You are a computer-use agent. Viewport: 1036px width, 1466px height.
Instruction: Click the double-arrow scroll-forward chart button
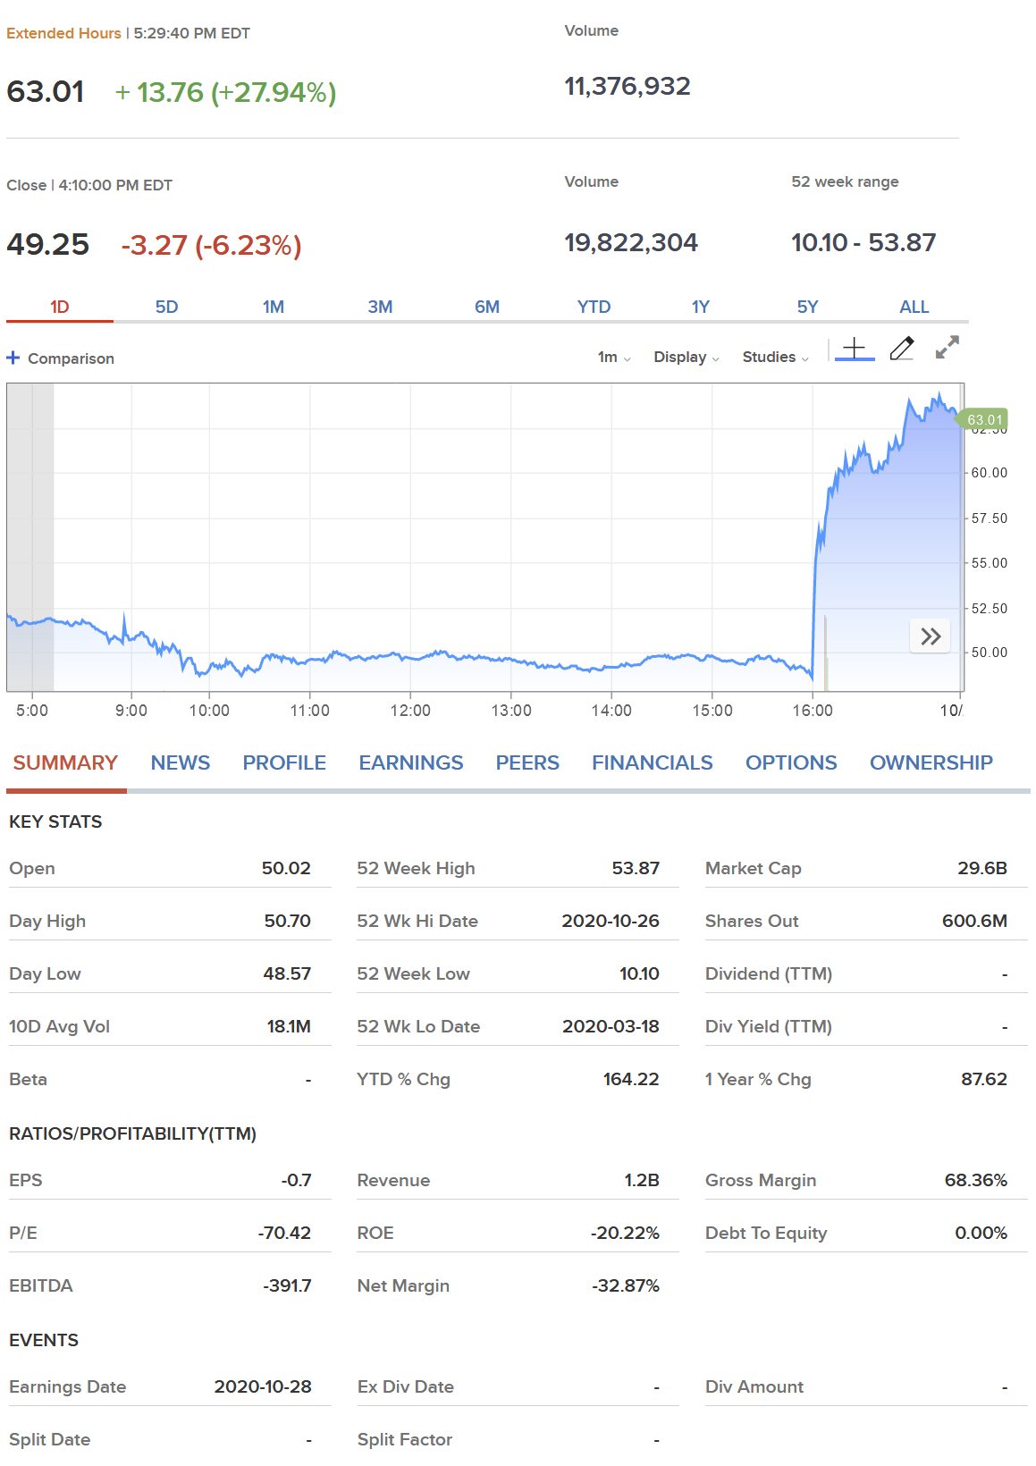930,636
